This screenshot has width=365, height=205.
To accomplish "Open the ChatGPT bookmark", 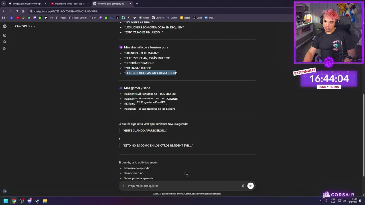I will (x=158, y=18).
